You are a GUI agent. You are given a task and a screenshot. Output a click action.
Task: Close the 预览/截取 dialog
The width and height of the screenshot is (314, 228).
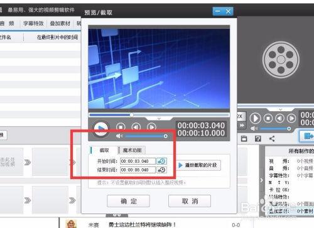tap(228, 11)
